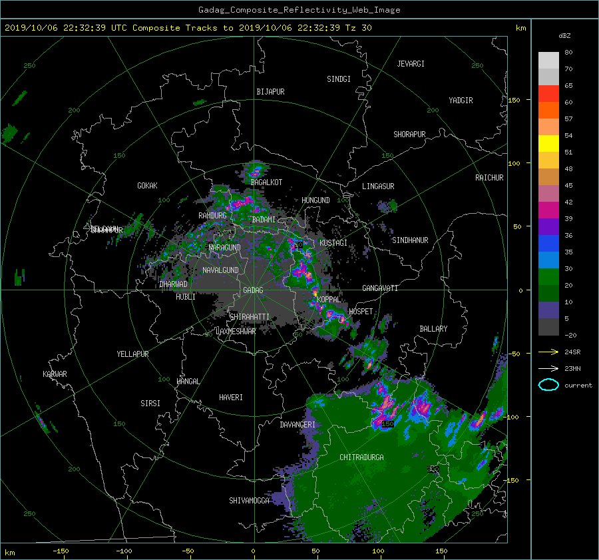Click the dBZ legend heading

coord(564,35)
